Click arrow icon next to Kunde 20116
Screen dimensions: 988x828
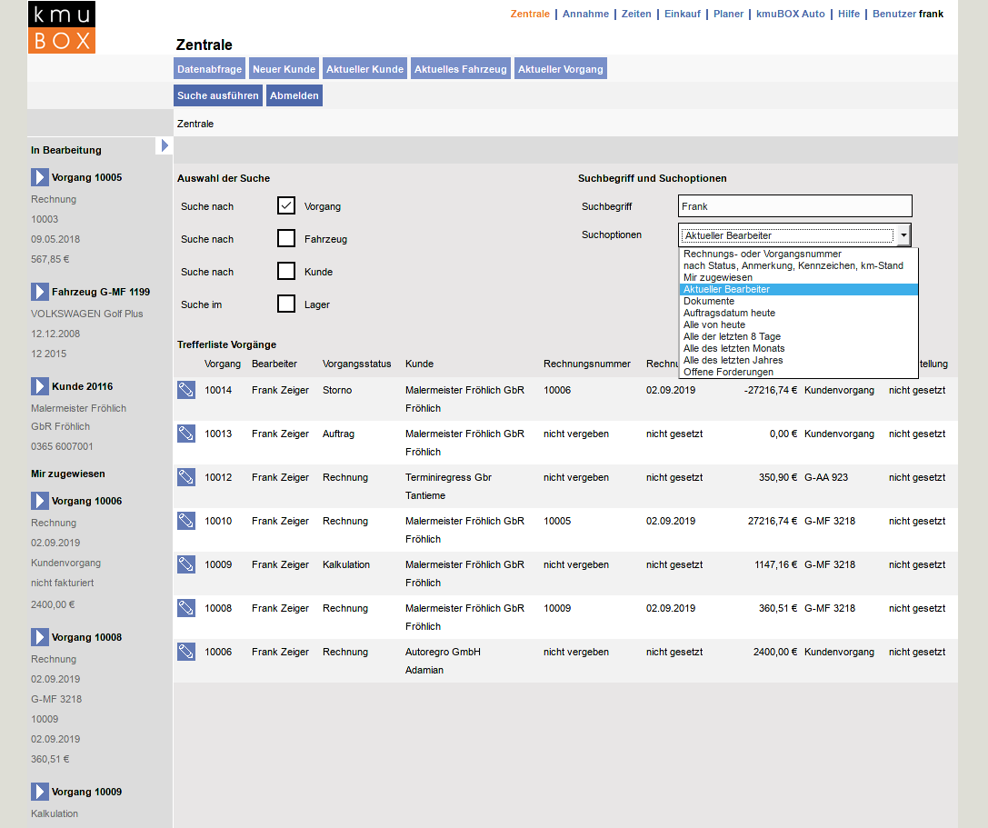(x=40, y=386)
